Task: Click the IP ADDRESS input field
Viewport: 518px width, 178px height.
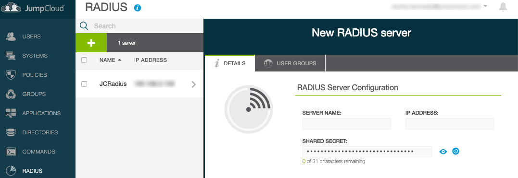Action: pyautogui.click(x=450, y=124)
